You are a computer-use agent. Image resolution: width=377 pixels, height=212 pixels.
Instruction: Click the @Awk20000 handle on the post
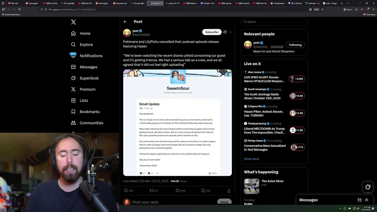pos(141,35)
